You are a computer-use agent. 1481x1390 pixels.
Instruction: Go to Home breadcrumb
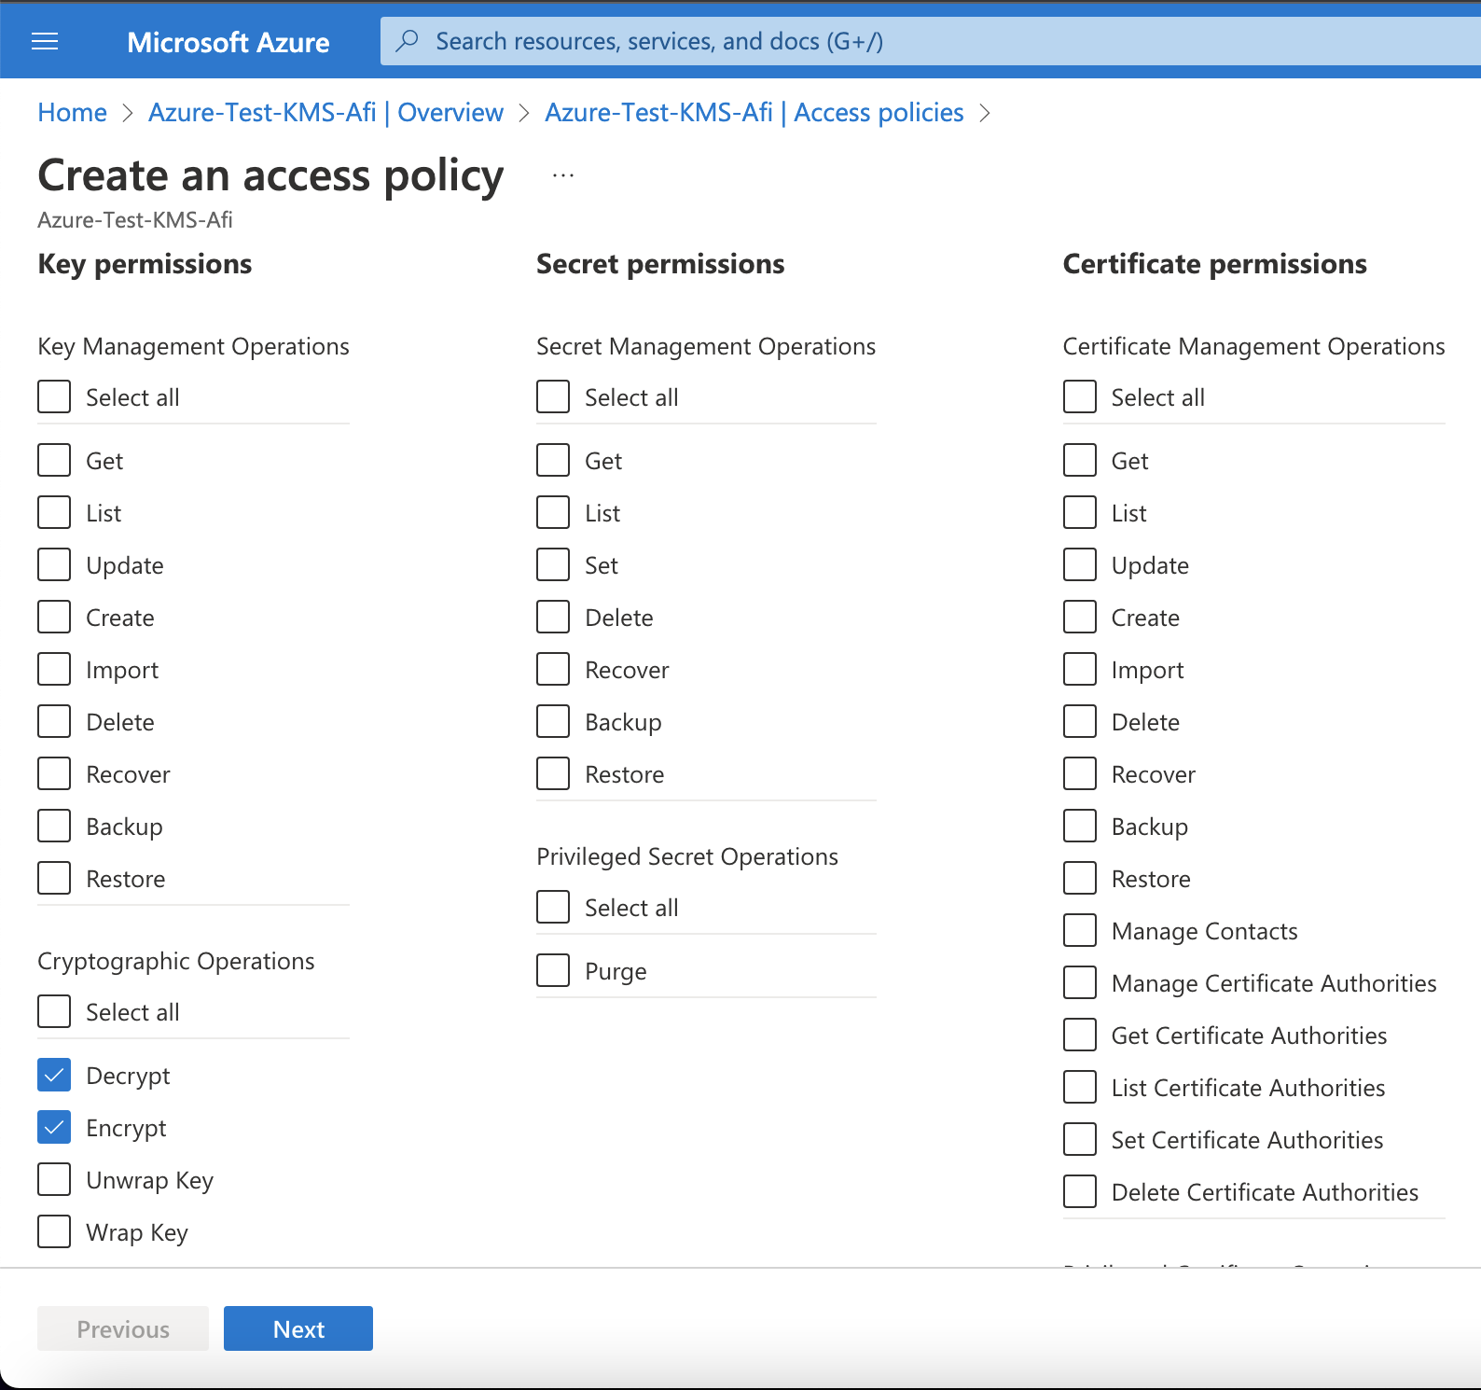[x=72, y=113]
